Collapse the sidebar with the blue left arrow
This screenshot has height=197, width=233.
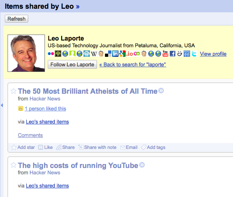point(2,105)
